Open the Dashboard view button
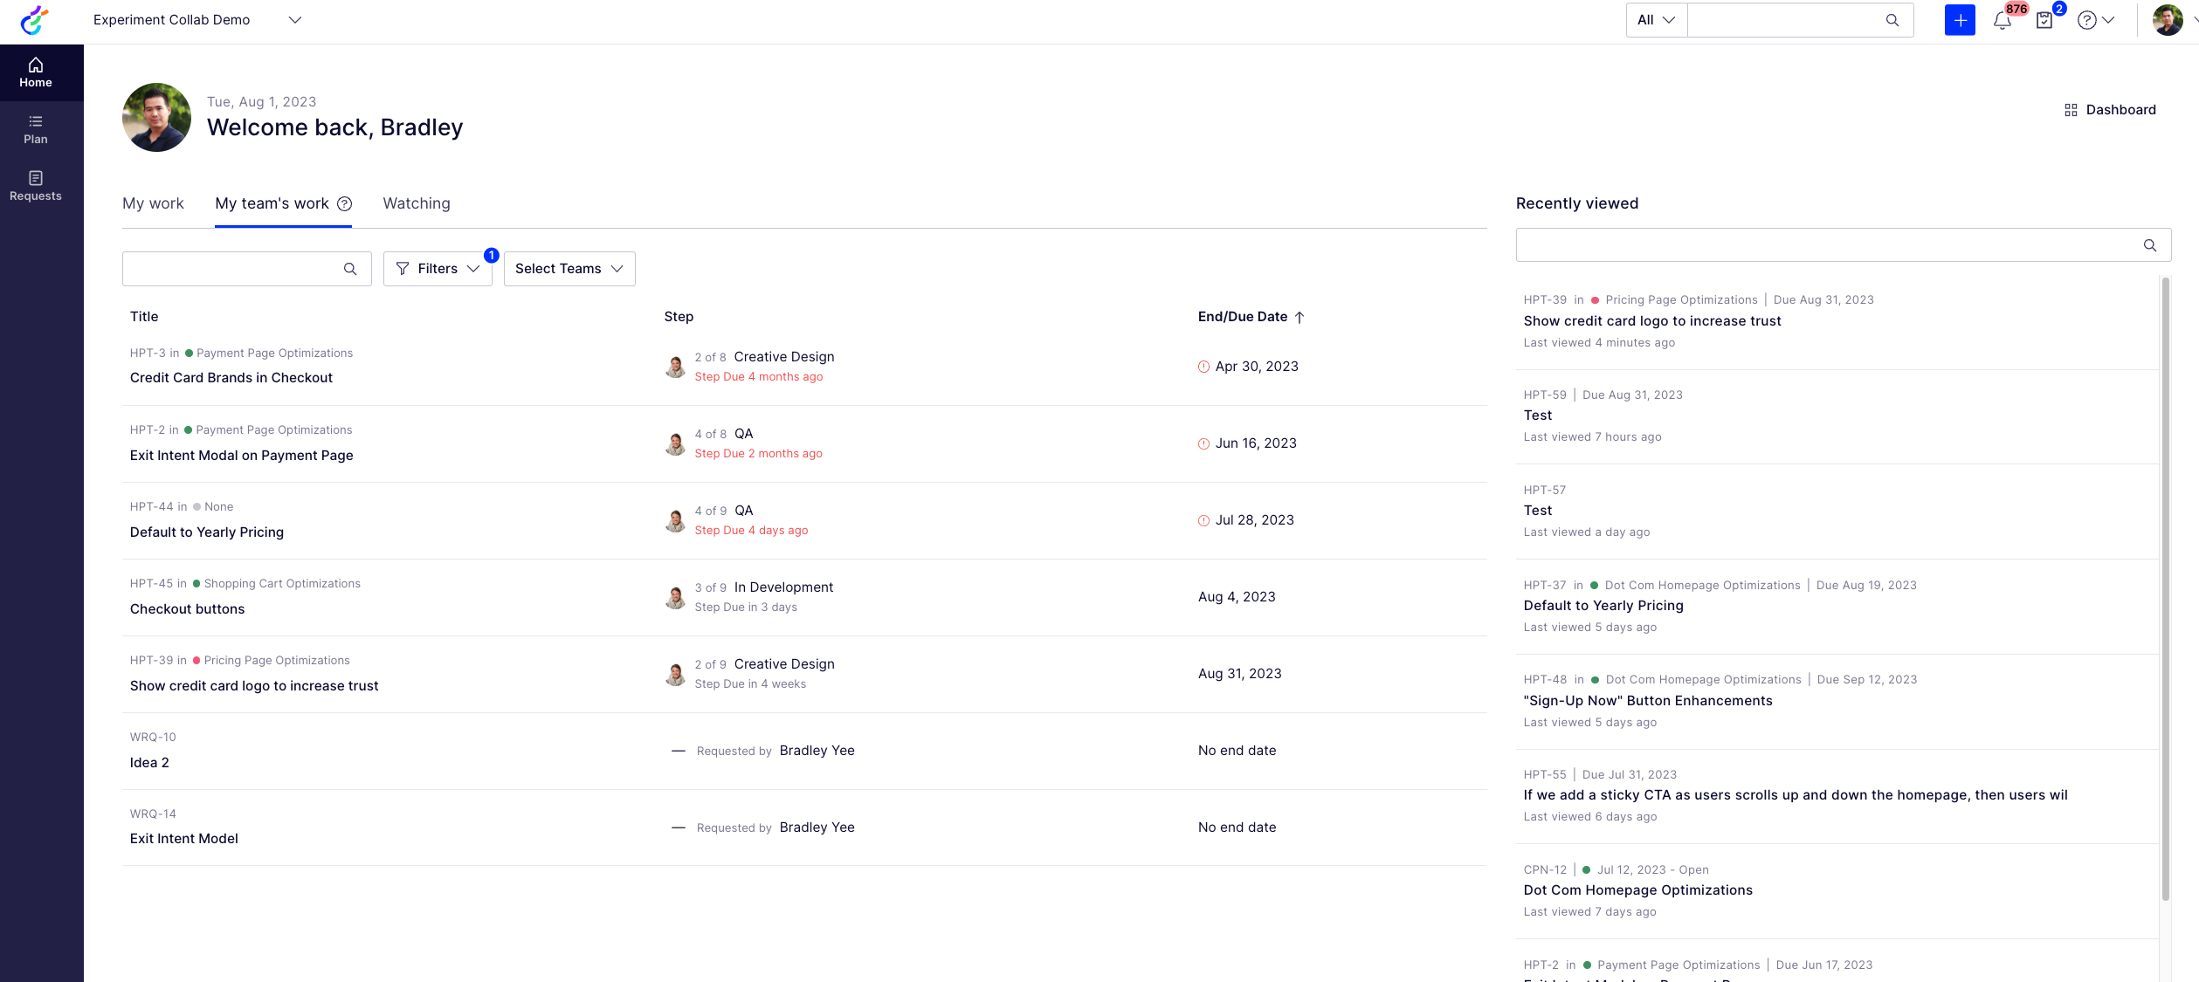The height and width of the screenshot is (982, 2199). pos(2110,110)
